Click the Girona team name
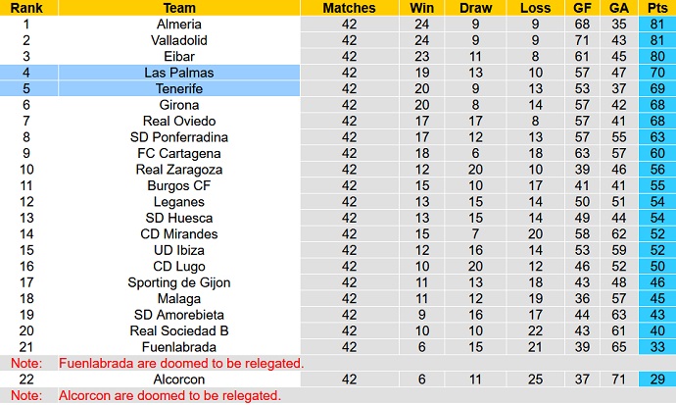This screenshot has width=676, height=405. coord(177,104)
